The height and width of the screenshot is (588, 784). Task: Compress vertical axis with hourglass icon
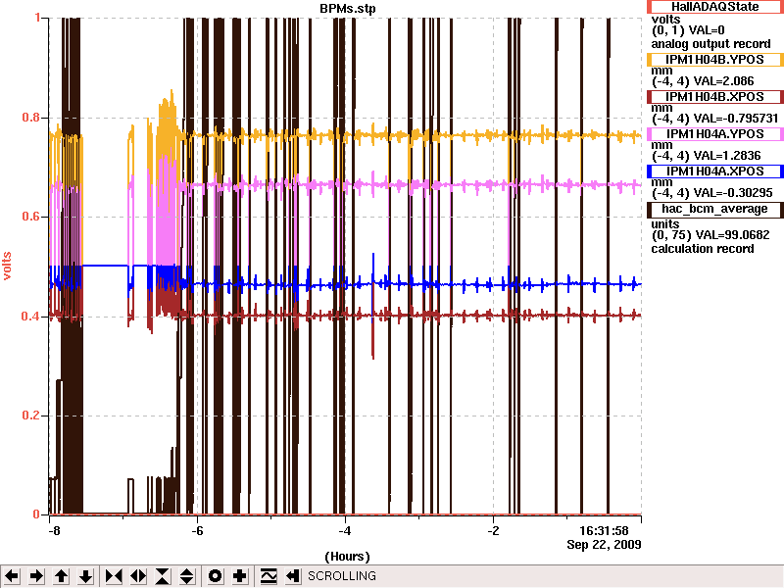tap(163, 576)
